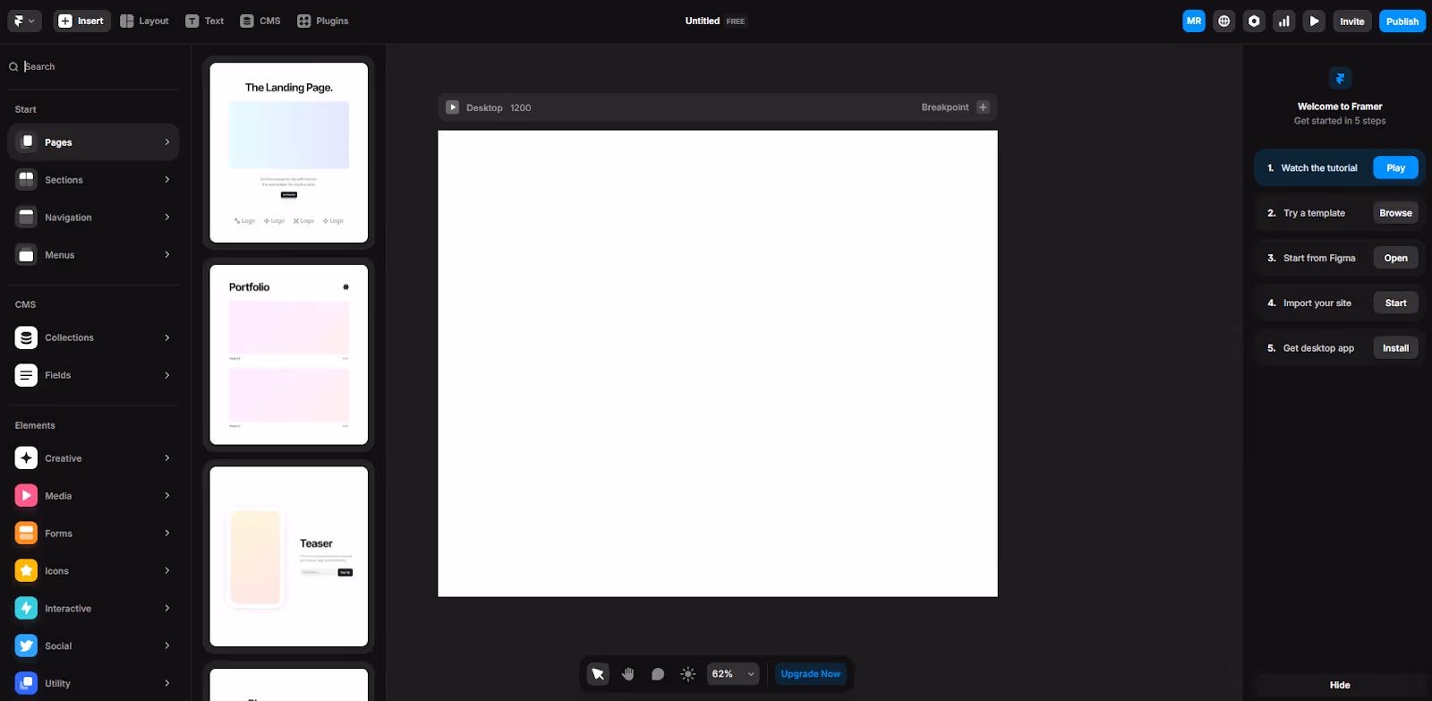
Task: Select the Desktop 1200 breakpoint label
Action: pos(499,107)
